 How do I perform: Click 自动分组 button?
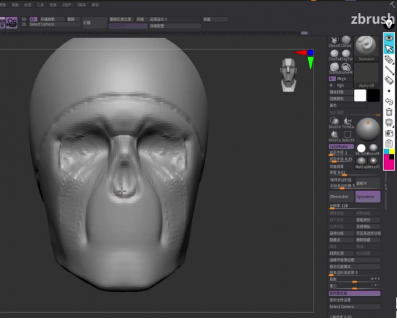click(341, 233)
